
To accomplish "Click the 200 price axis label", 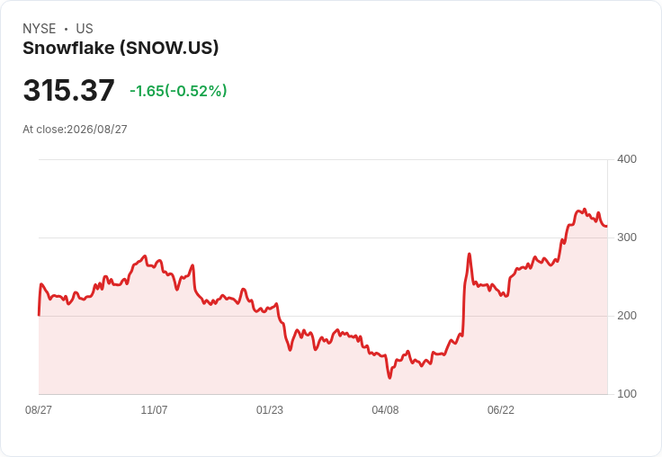I will 627,316.
